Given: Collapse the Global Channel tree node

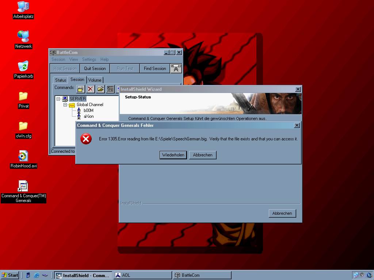Looking at the screenshot, I should (65, 105).
